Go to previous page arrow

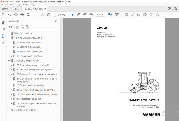[42, 15]
